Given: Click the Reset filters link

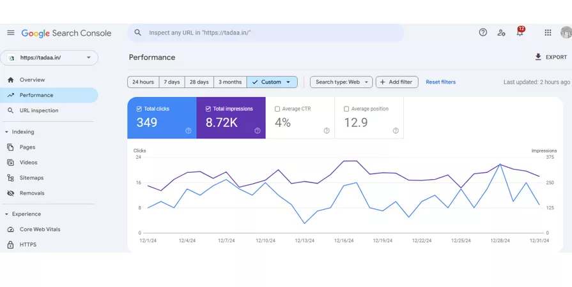Looking at the screenshot, I should click(440, 82).
